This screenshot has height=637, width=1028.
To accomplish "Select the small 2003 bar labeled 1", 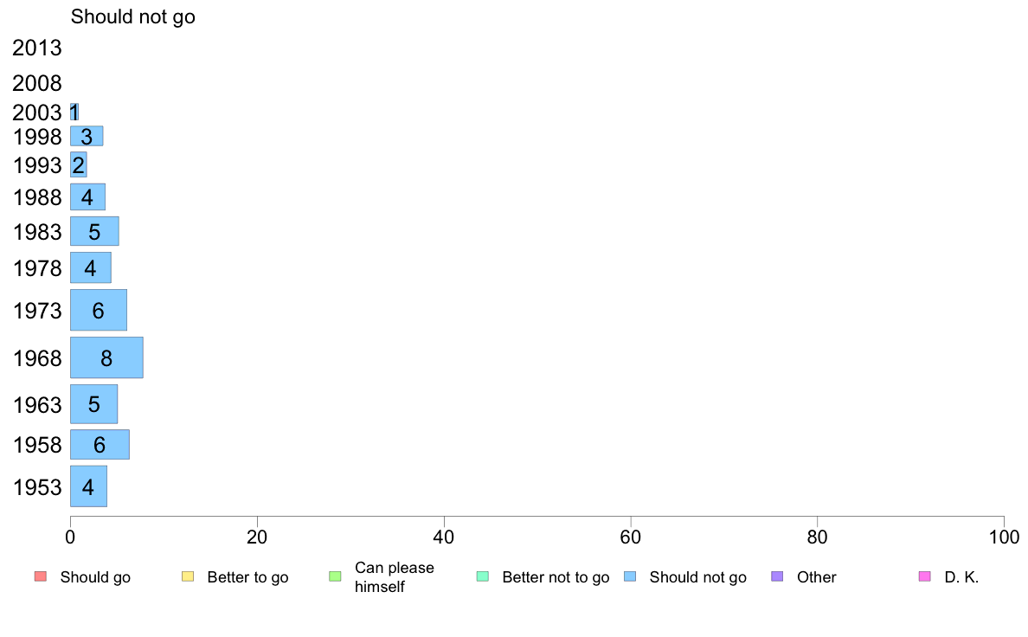I will coord(74,112).
